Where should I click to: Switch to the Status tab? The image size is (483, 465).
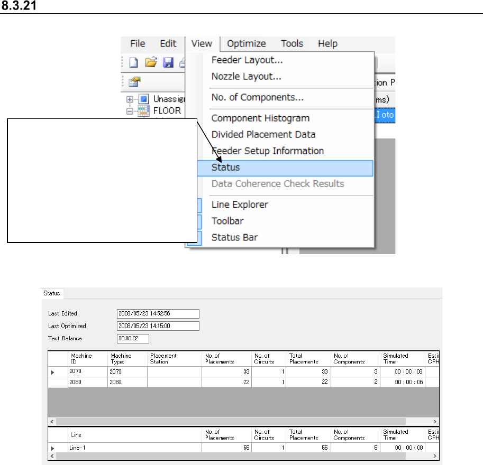point(52,293)
